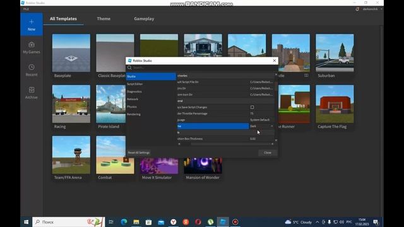Screen dimensions: 404x227
Task: Open Bandicam recorder from the taskbar
Action: click(235, 222)
